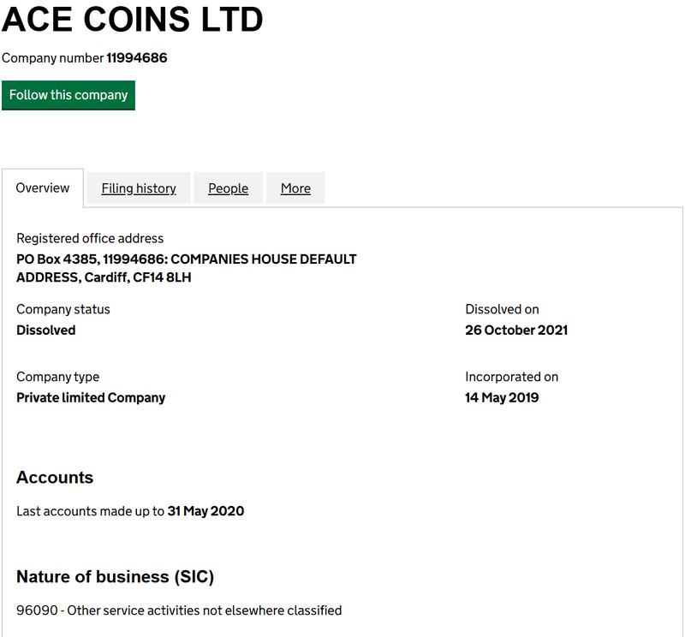685x637 pixels.
Task: Click the Incorporated on label
Action: [x=512, y=377]
